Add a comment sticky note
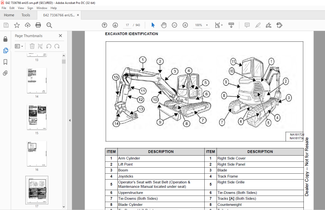The width and height of the screenshot is (325, 210). tap(247, 25)
